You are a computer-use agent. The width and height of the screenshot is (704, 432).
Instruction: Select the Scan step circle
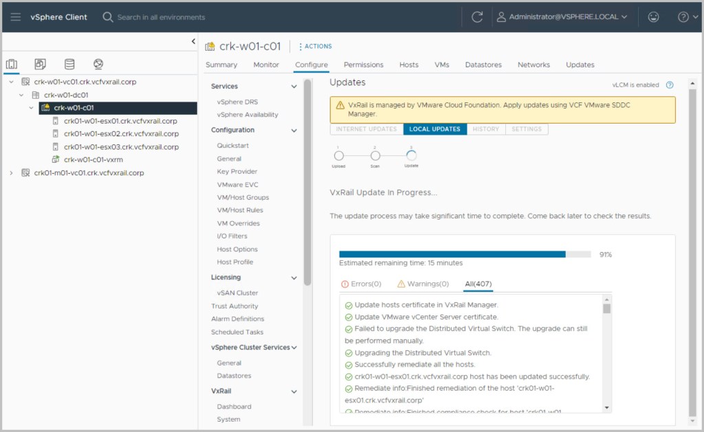coord(375,156)
